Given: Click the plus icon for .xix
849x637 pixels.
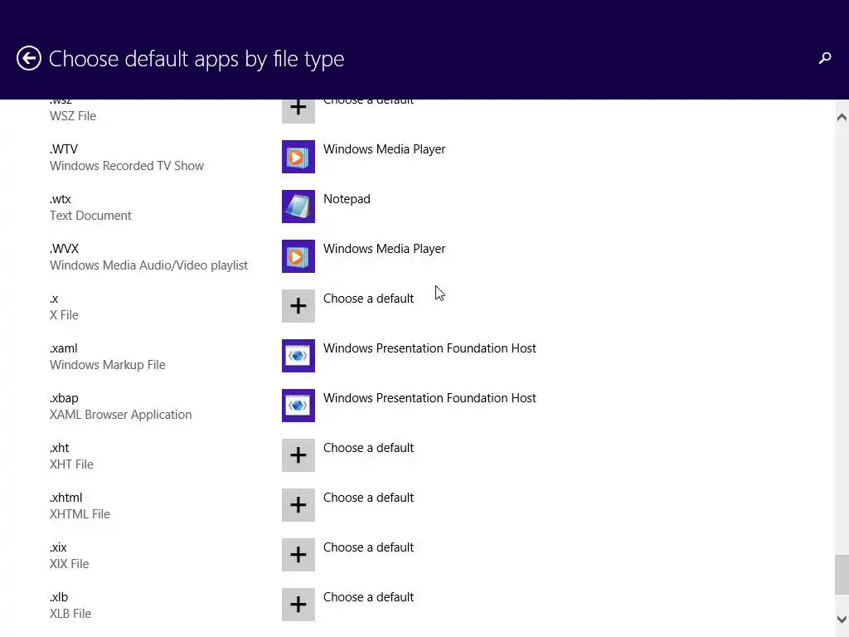Looking at the screenshot, I should pos(298,555).
